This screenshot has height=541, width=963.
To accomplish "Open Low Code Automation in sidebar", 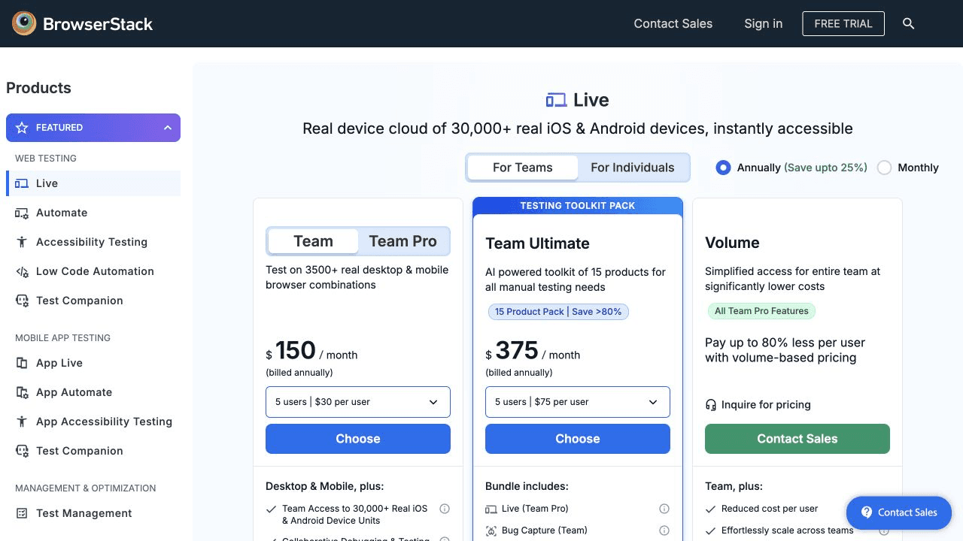I will click(x=93, y=271).
